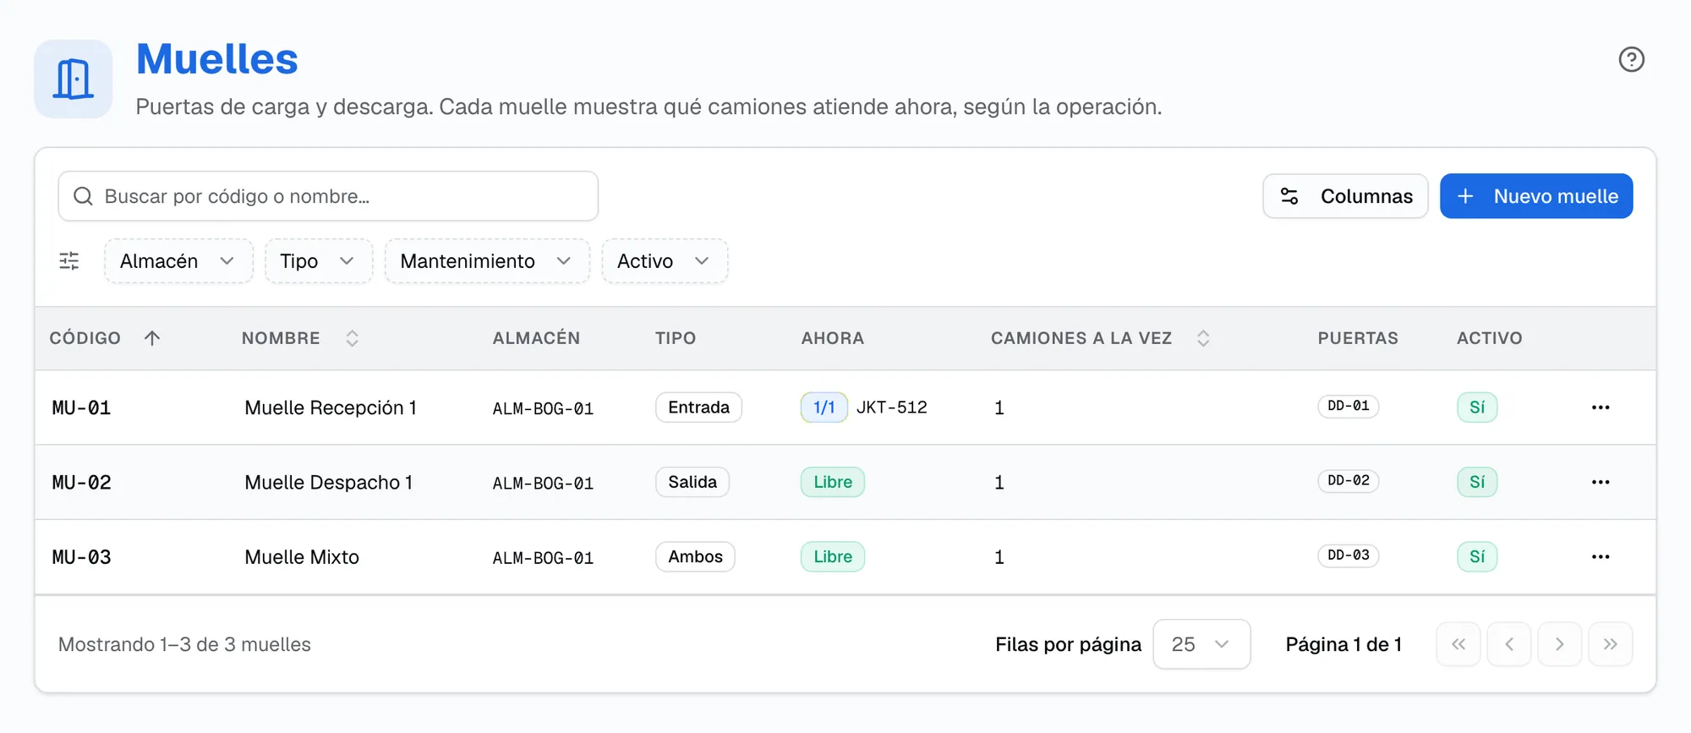
Task: Change rows per page from 25
Action: pyautogui.click(x=1201, y=644)
